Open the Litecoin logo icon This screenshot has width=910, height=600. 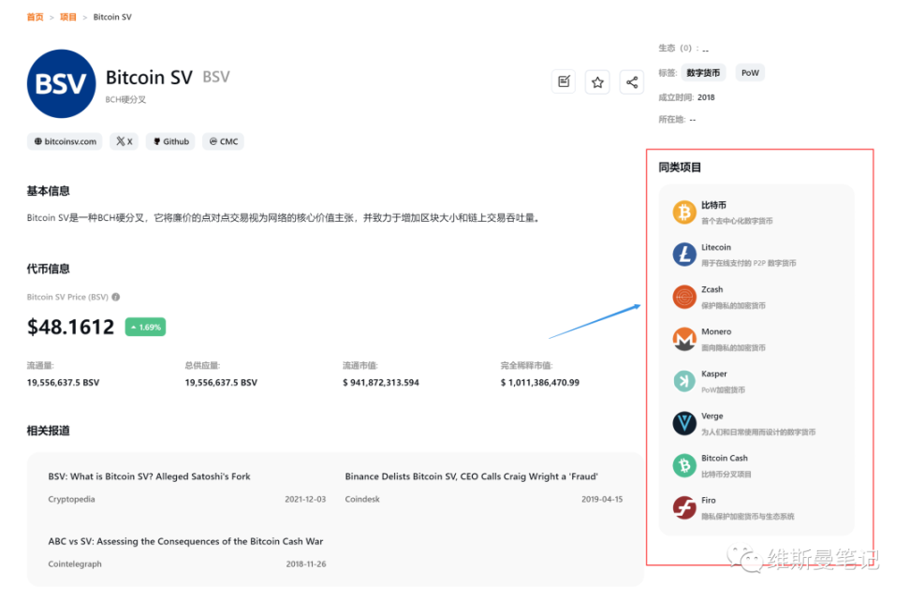(x=684, y=255)
